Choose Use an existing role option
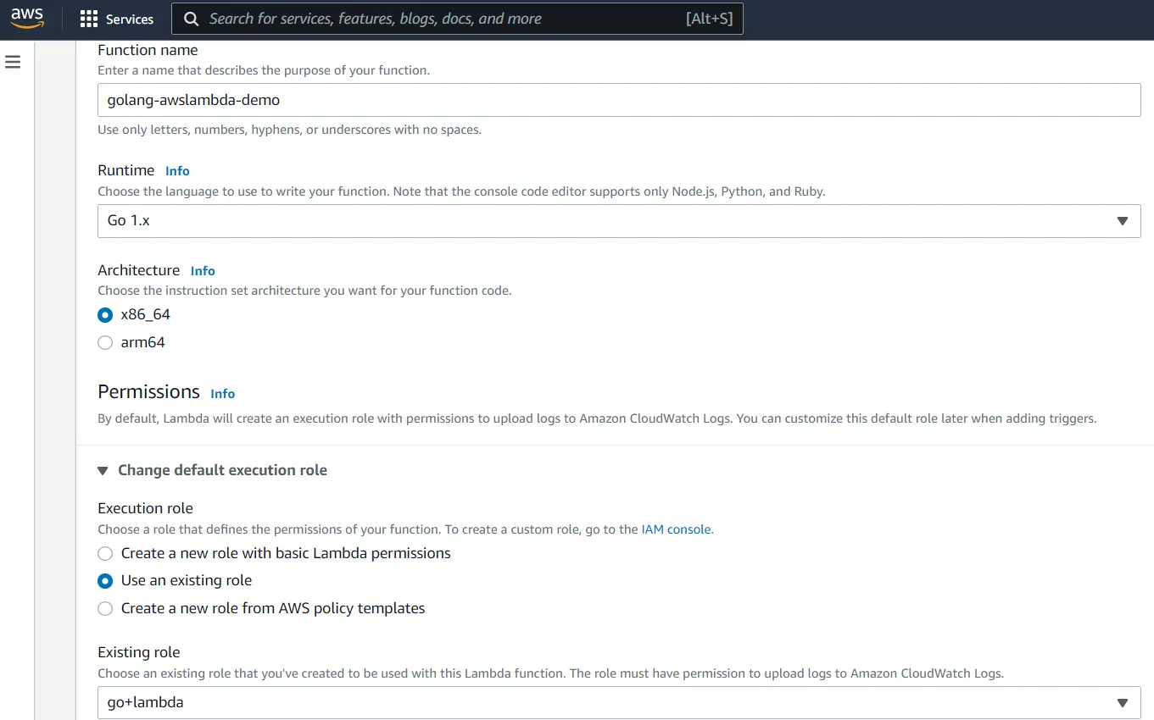 [105, 581]
